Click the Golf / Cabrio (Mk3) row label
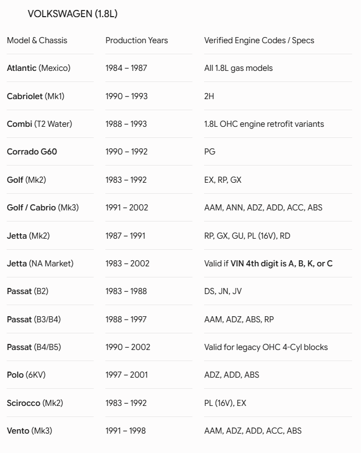Screen dimensions: 361x453 (43, 208)
